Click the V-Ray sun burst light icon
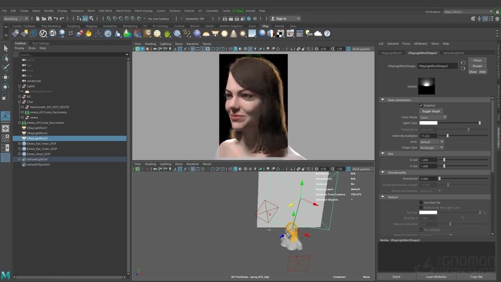This screenshot has width=501, height=282. point(243,34)
